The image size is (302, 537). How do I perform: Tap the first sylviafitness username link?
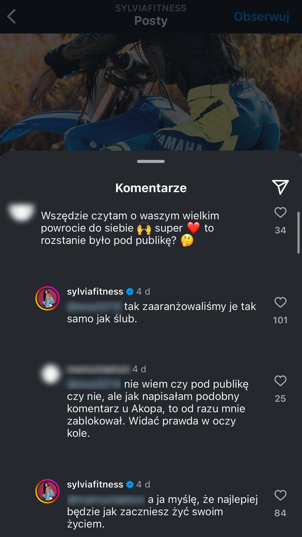[x=95, y=291]
